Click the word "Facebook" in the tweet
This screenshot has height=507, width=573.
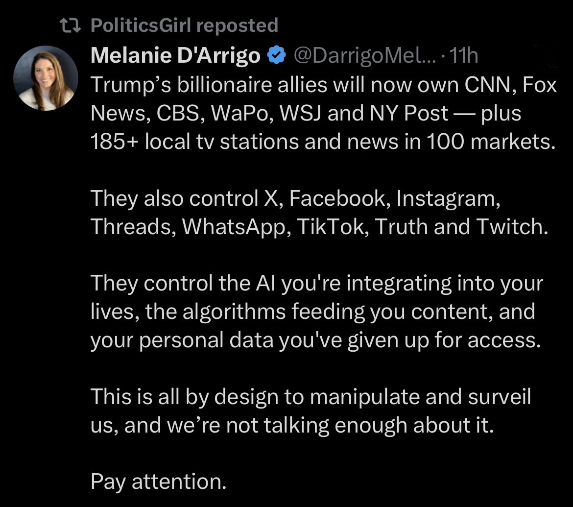tap(338, 198)
